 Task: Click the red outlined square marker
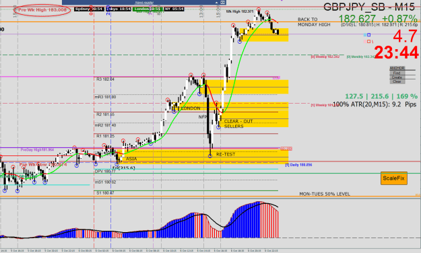[x=368, y=41]
